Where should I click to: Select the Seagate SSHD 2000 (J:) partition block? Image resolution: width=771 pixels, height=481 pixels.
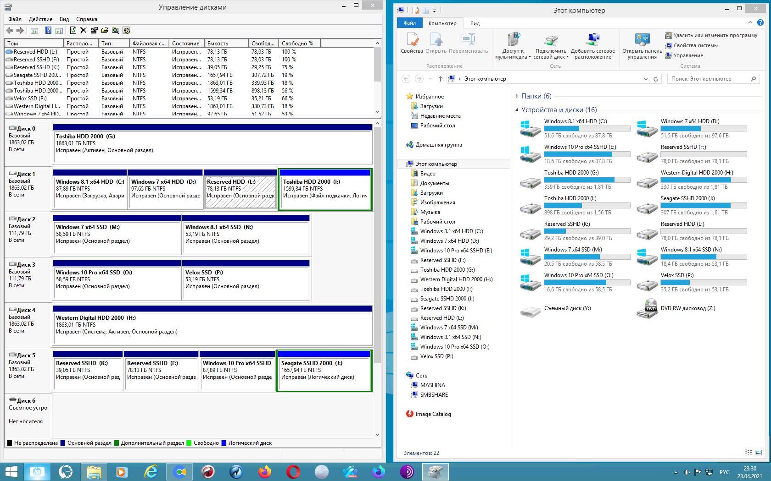[x=324, y=371]
